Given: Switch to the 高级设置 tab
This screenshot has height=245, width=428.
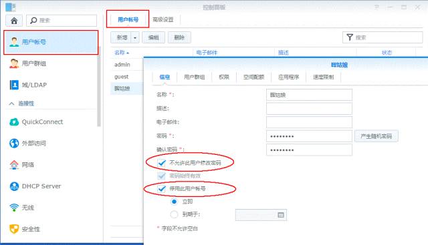Looking at the screenshot, I should (163, 19).
